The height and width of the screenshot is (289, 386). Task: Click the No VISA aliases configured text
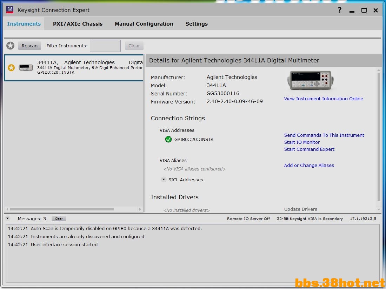click(x=194, y=169)
